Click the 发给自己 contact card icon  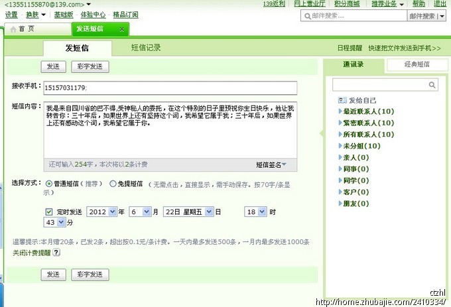pyautogui.click(x=342, y=100)
